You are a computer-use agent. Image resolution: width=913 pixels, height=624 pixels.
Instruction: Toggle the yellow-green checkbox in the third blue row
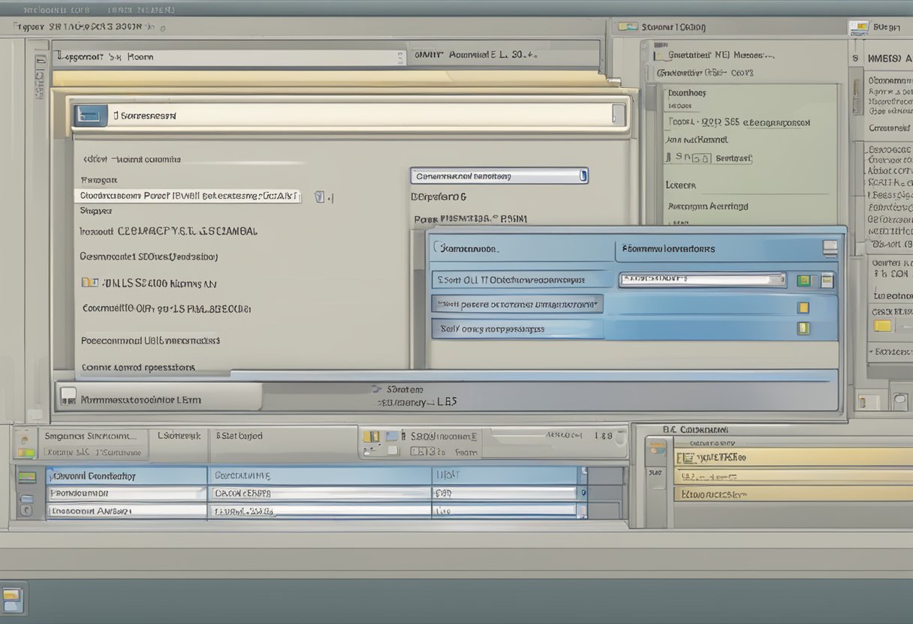[803, 328]
